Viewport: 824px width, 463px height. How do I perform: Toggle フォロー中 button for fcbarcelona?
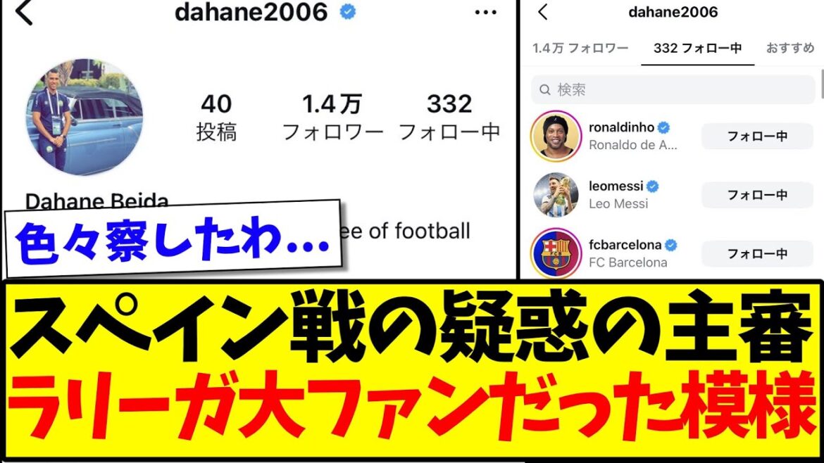pos(756,253)
